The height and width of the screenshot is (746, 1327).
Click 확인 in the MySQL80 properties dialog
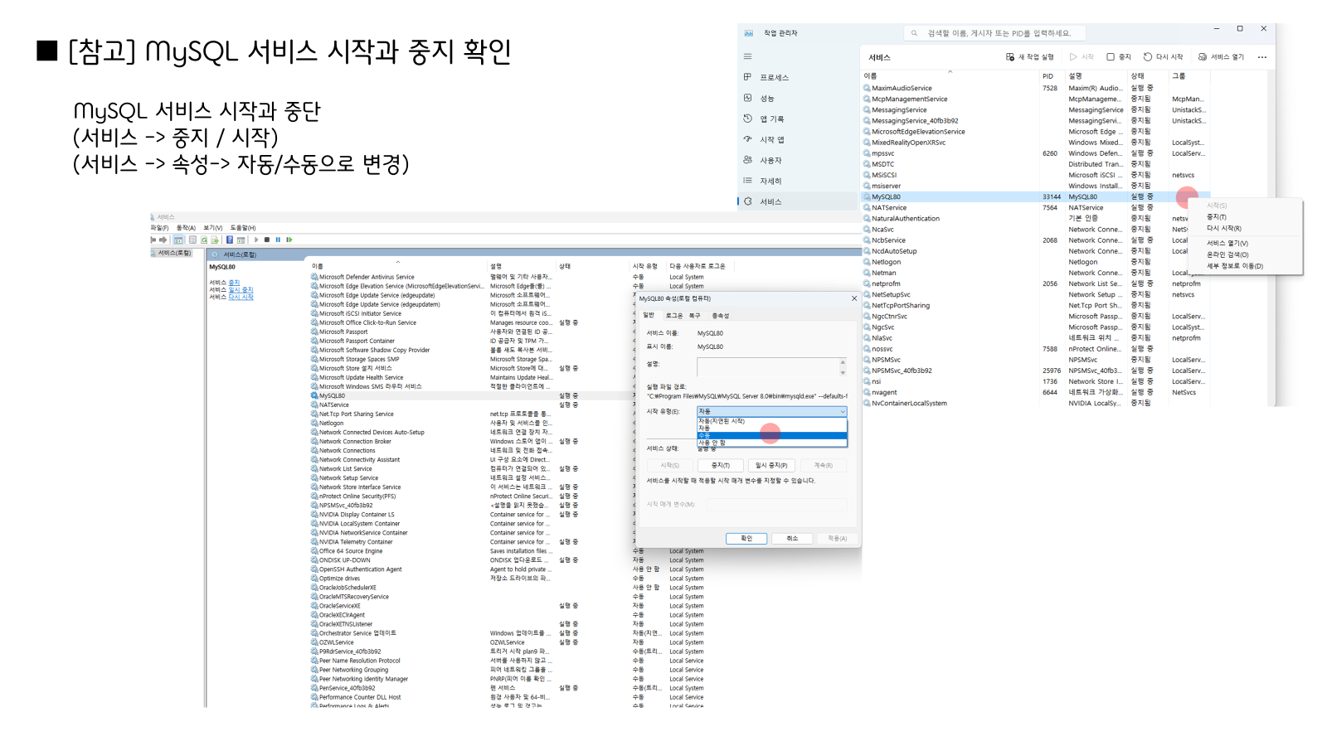(746, 538)
